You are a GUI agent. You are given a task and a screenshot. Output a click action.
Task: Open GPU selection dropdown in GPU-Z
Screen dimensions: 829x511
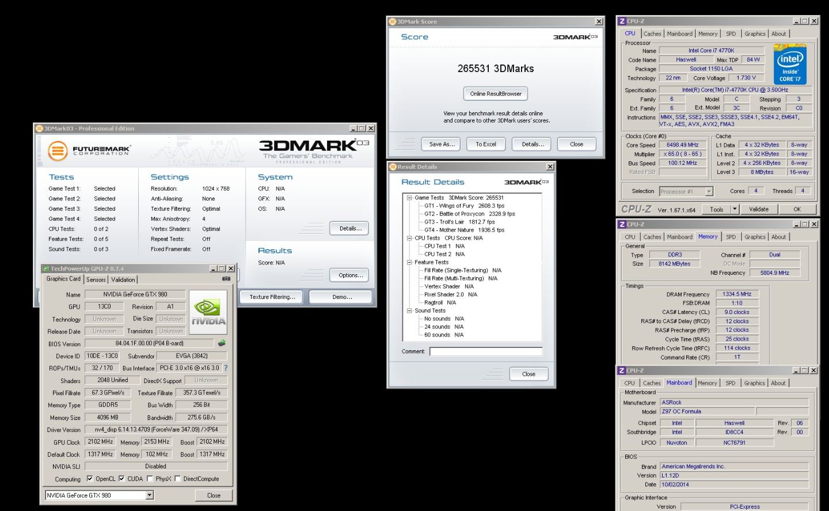(x=150, y=495)
